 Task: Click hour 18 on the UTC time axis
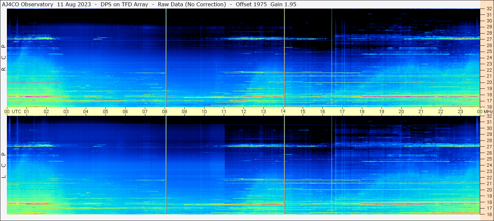coord(362,111)
